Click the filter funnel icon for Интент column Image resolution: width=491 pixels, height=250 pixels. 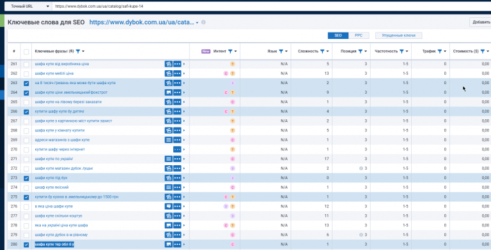point(230,51)
